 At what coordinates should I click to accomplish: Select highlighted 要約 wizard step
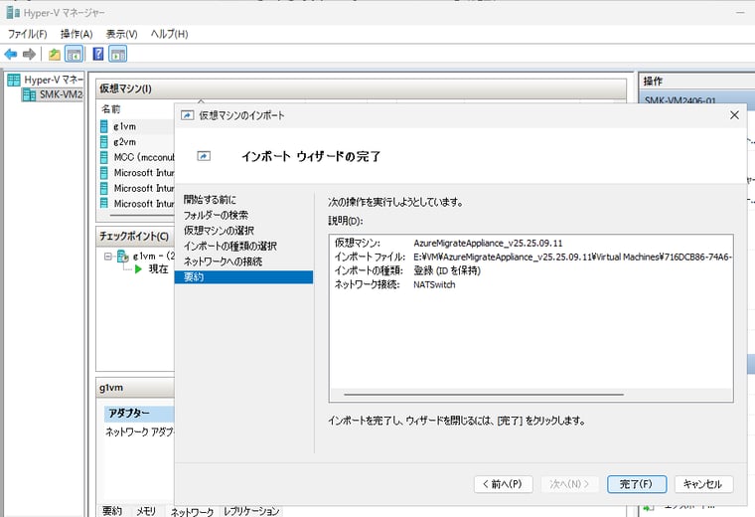243,277
